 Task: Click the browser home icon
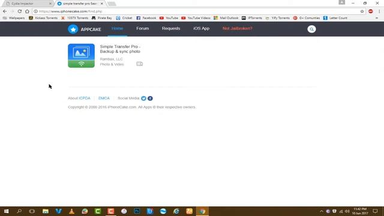click(x=27, y=11)
